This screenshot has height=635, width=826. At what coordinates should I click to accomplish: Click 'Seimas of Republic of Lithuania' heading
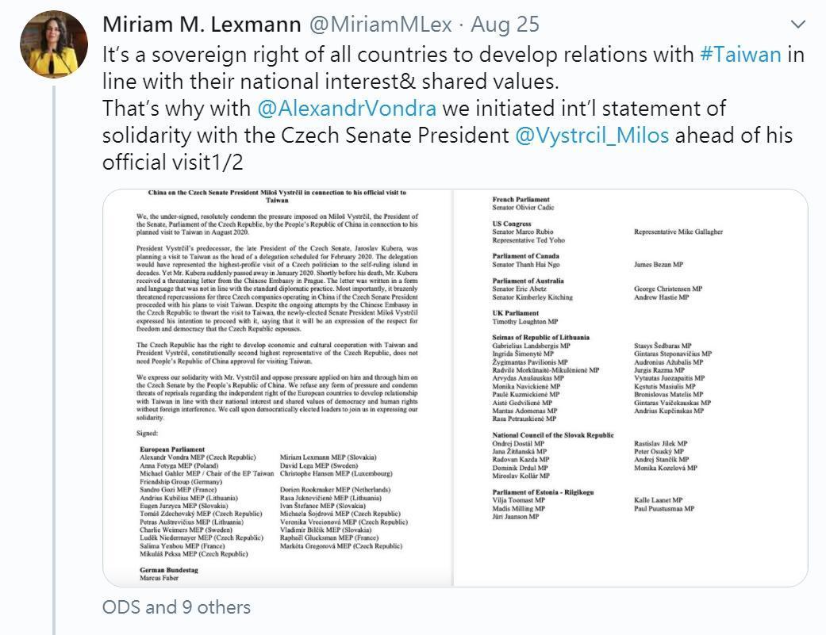point(541,337)
